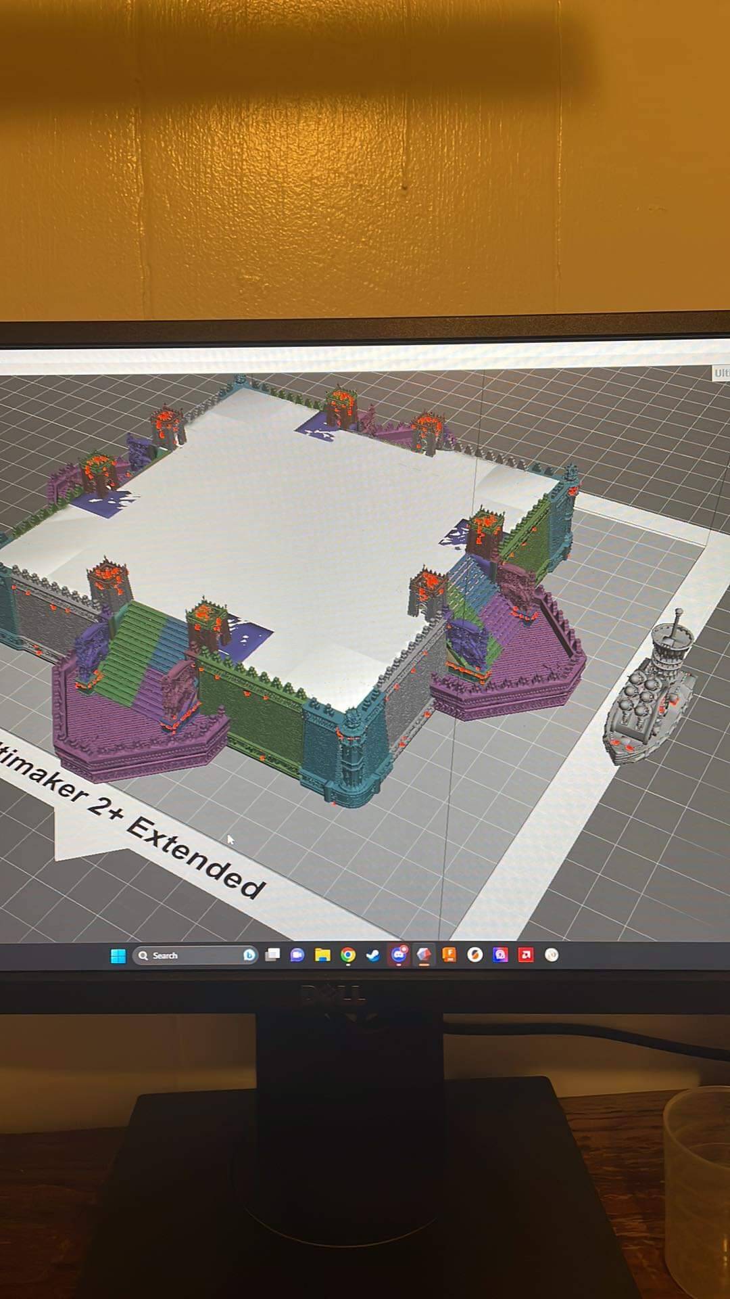This screenshot has width=730, height=1299.
Task: Open the Windows Start menu
Action: [x=118, y=955]
